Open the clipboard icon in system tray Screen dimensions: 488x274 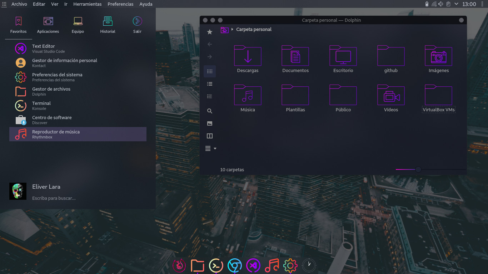pos(448,4)
